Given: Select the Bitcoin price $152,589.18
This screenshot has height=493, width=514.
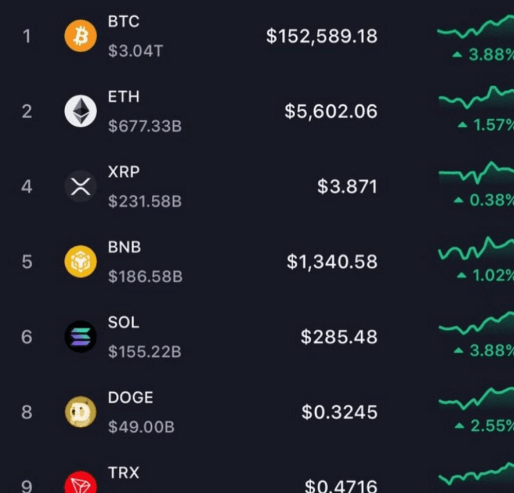Looking at the screenshot, I should tap(322, 36).
